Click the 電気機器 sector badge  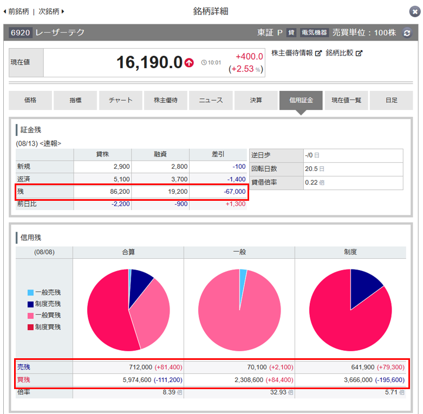[315, 33]
